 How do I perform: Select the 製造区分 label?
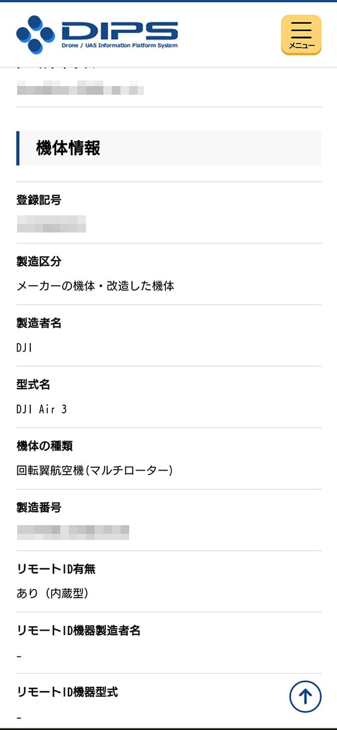pos(39,262)
